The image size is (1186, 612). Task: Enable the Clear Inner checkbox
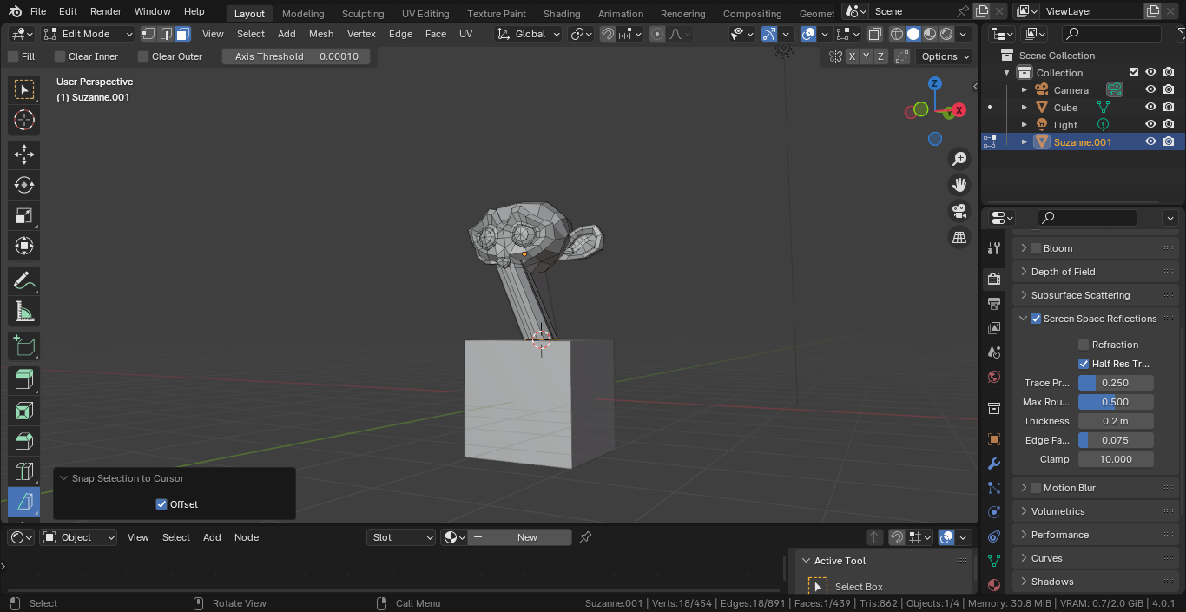60,56
